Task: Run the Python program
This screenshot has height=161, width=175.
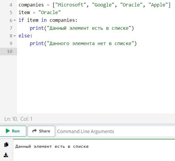Action: [x=13, y=131]
